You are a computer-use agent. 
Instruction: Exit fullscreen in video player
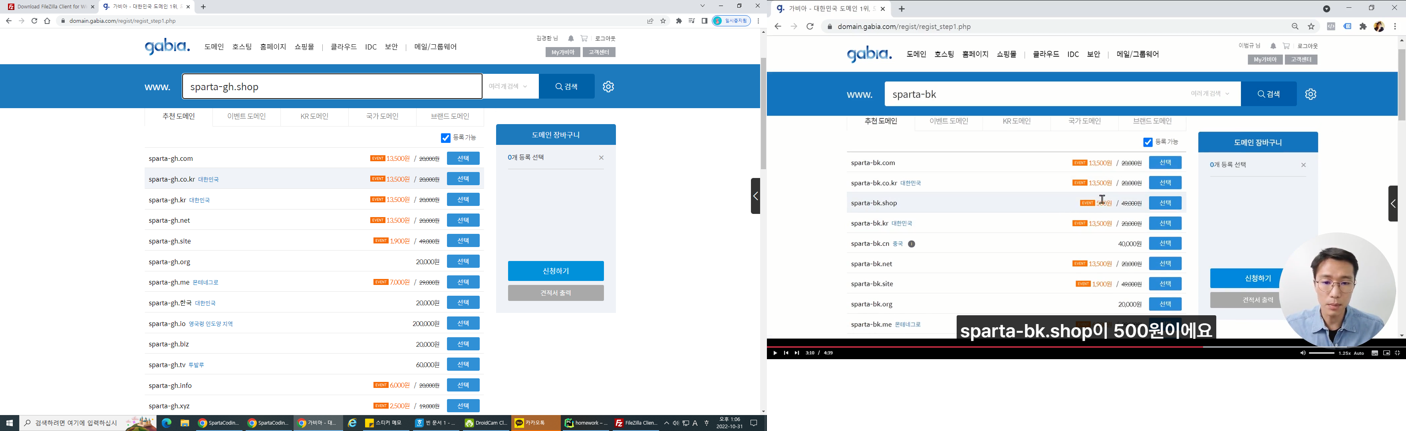coord(1397,353)
